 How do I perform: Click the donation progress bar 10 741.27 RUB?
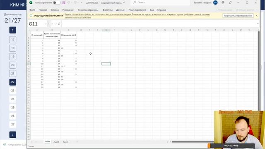pyautogui.click(x=231, y=146)
